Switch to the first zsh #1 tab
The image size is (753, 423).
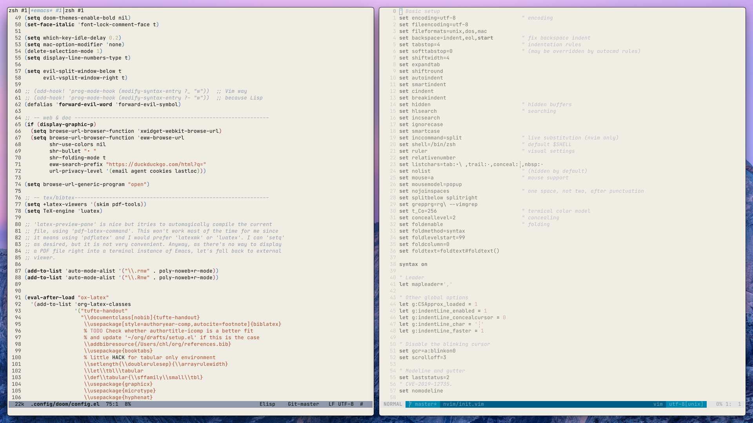tap(18, 11)
